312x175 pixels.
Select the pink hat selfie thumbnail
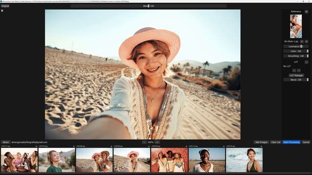click(132, 160)
